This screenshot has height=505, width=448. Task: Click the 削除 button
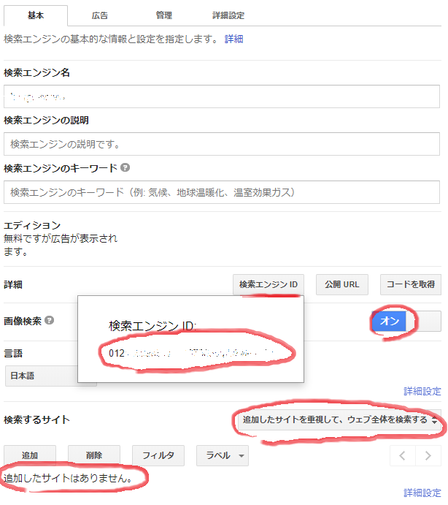pyautogui.click(x=94, y=456)
